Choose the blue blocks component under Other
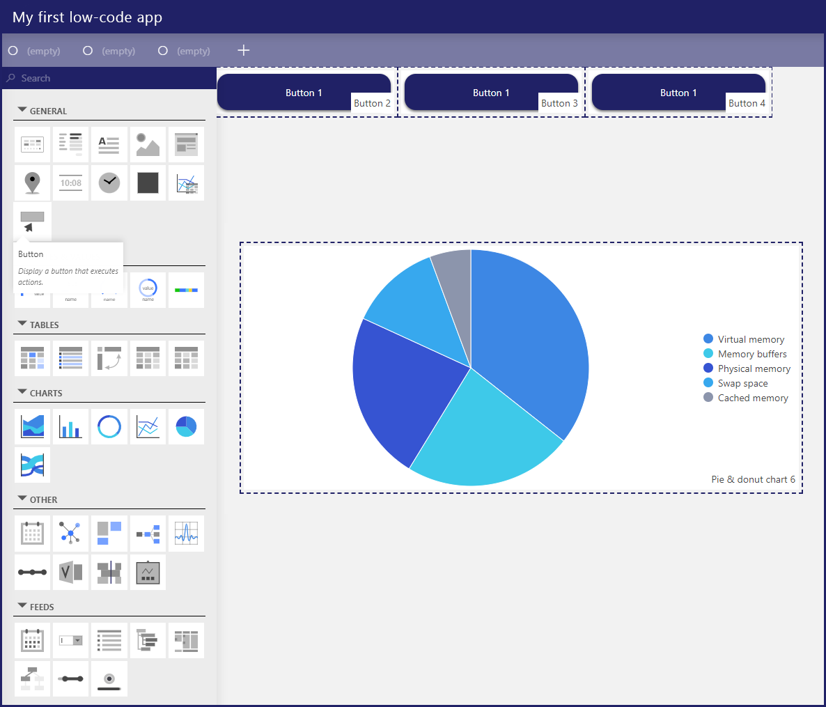826x707 pixels. coord(109,534)
